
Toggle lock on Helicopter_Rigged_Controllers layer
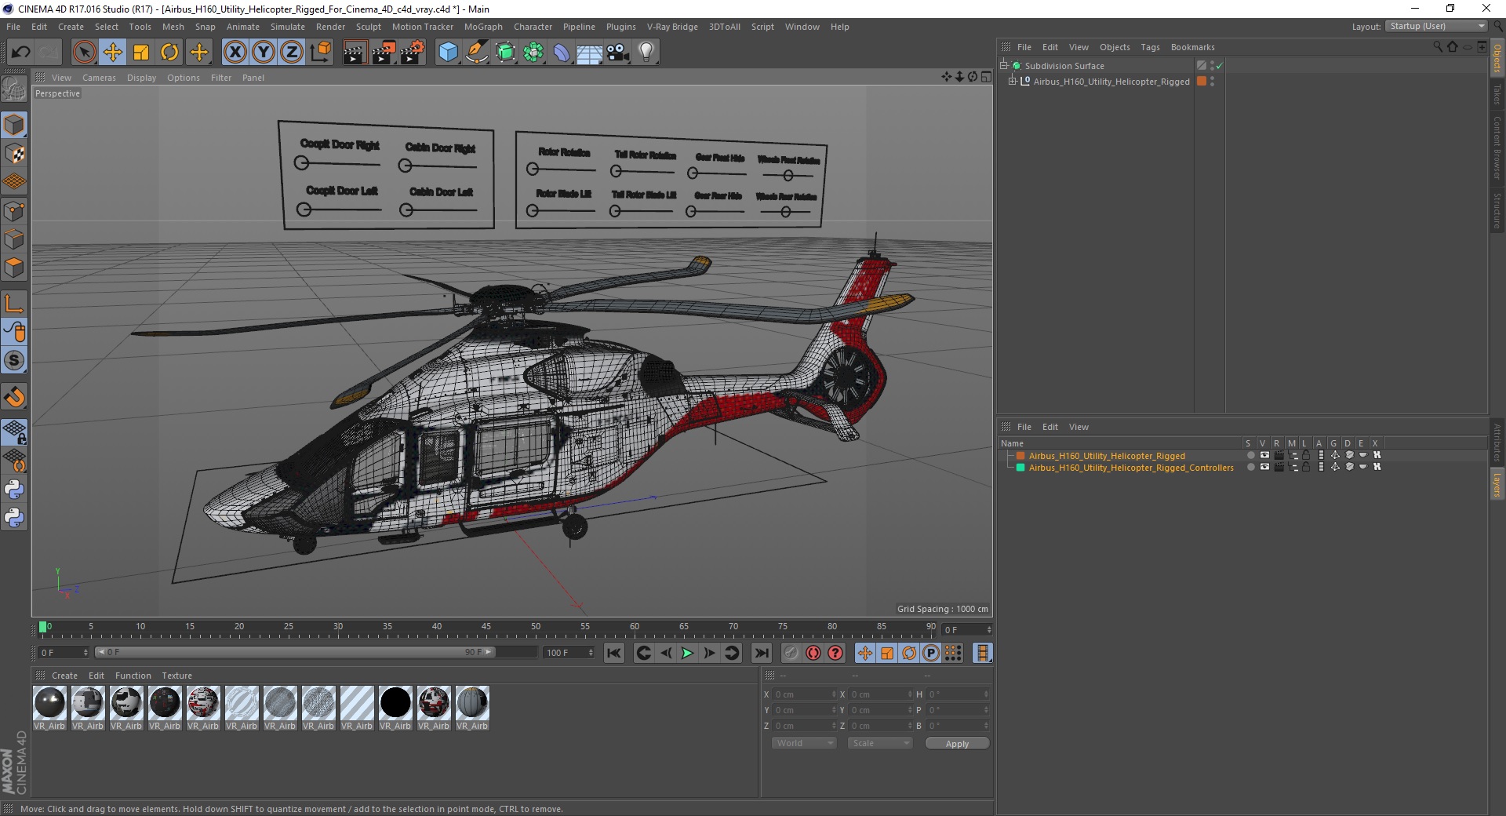coord(1306,467)
